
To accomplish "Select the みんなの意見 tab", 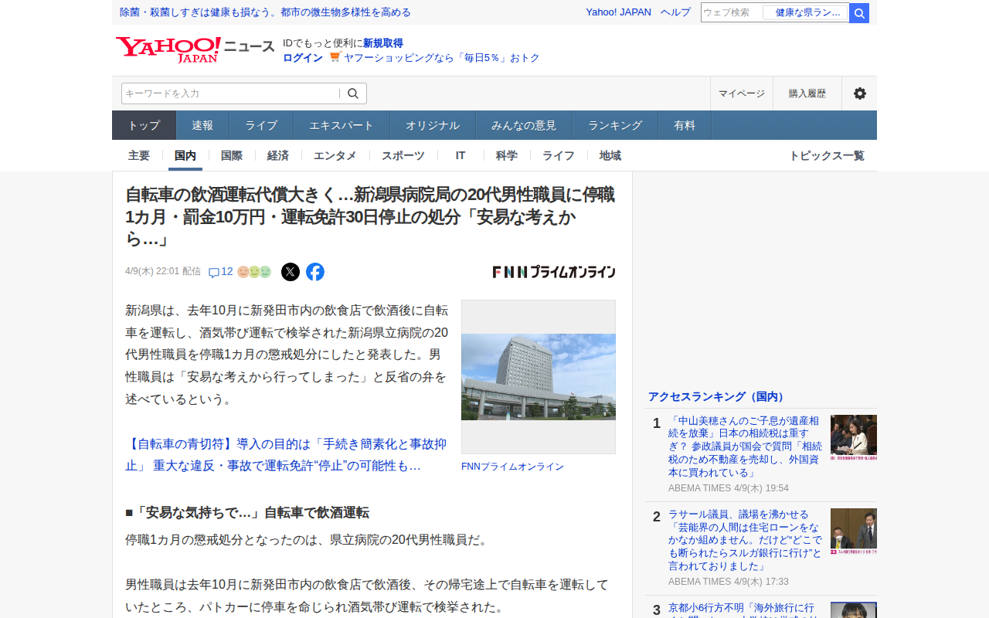I will click(x=524, y=125).
